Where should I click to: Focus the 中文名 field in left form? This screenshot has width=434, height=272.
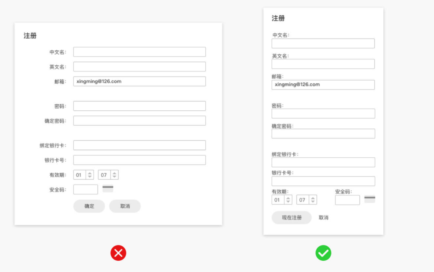(139, 52)
